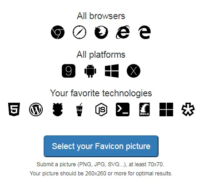The height and width of the screenshot is (184, 204).
Task: Click the Android robot icon
Action: pyautogui.click(x=90, y=71)
